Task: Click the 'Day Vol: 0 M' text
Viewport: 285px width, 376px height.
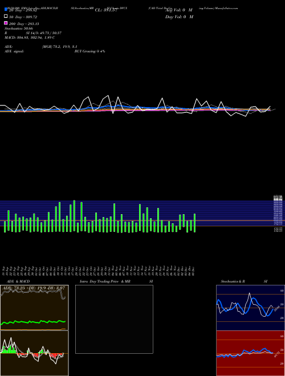Action: [x=179, y=17]
